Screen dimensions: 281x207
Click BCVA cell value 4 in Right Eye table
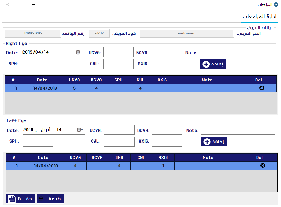97,88
